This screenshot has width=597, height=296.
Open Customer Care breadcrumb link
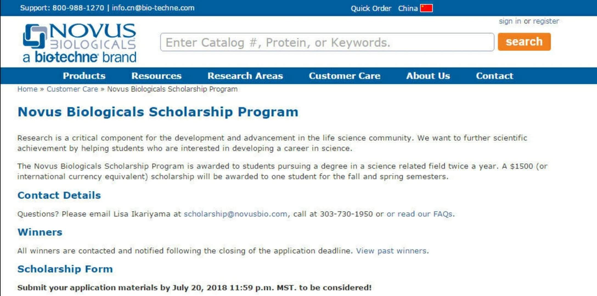[72, 89]
